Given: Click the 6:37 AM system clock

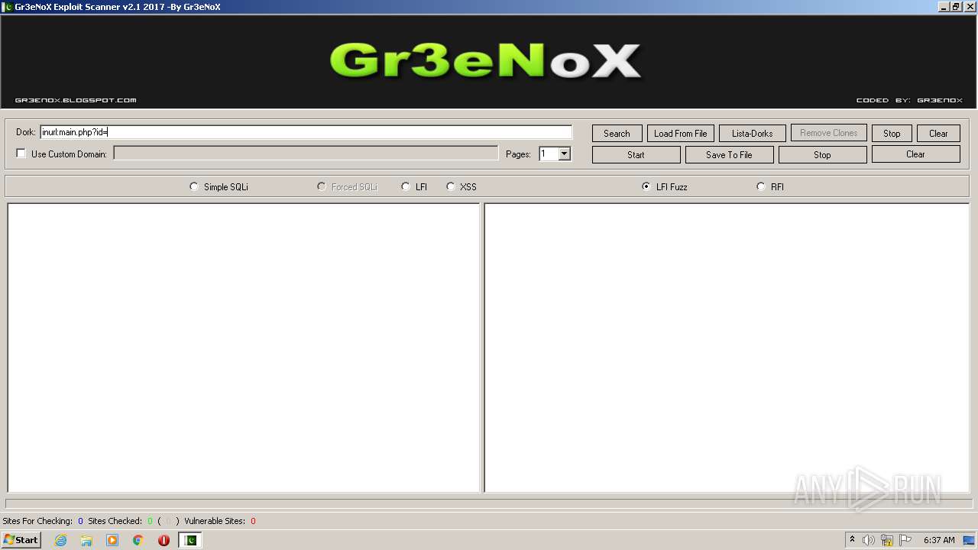Looking at the screenshot, I should [939, 540].
